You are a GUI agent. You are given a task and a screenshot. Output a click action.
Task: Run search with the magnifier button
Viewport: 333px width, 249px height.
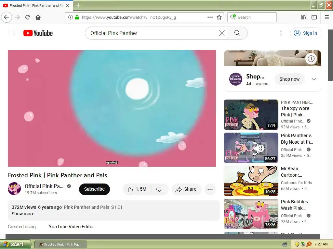pos(237,33)
